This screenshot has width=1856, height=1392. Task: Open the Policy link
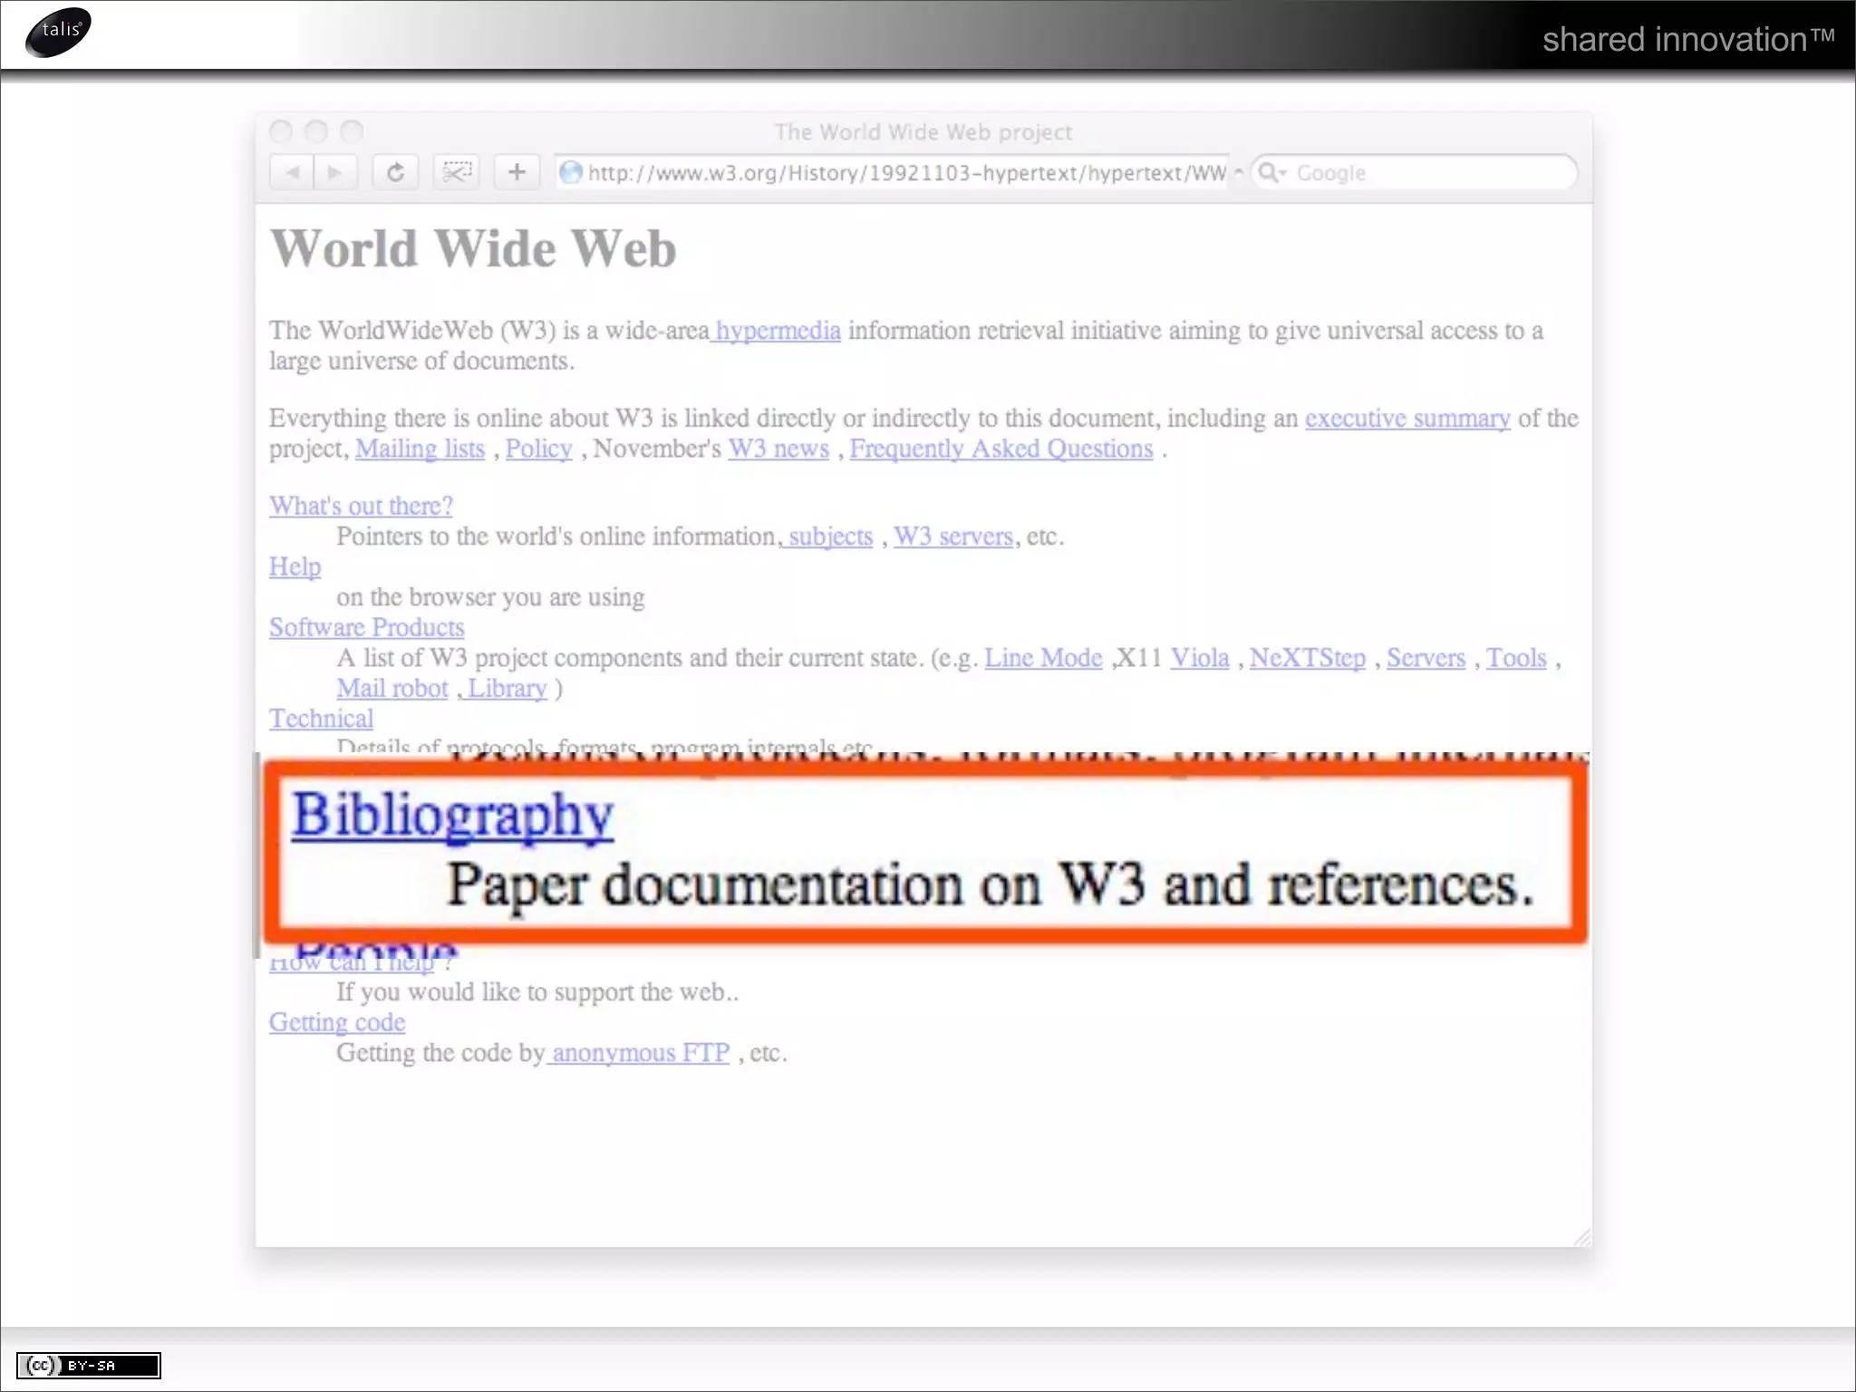(539, 449)
